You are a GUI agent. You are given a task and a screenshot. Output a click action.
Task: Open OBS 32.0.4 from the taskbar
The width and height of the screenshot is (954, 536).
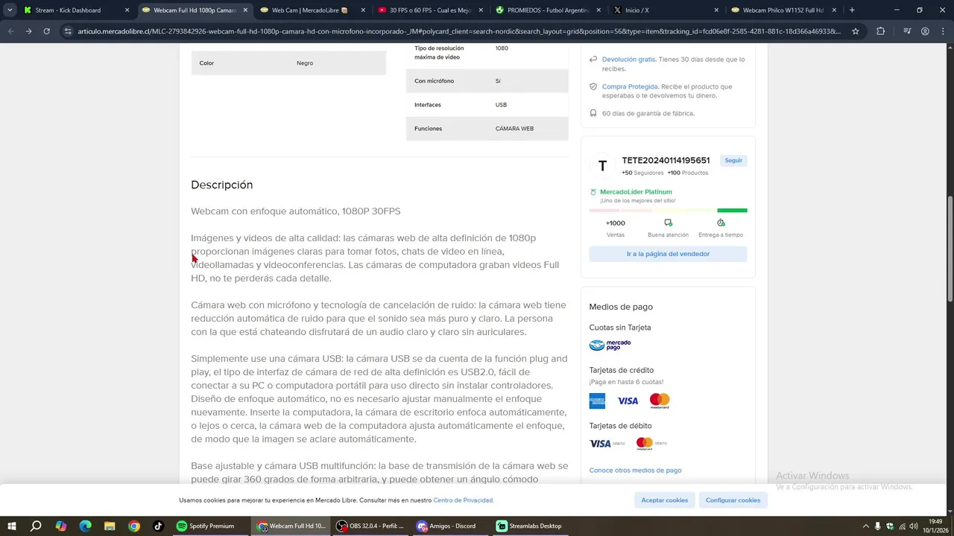370,526
